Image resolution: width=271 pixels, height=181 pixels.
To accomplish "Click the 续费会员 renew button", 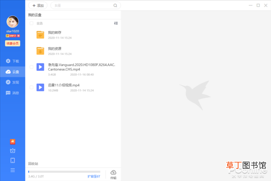I will point(13,43).
